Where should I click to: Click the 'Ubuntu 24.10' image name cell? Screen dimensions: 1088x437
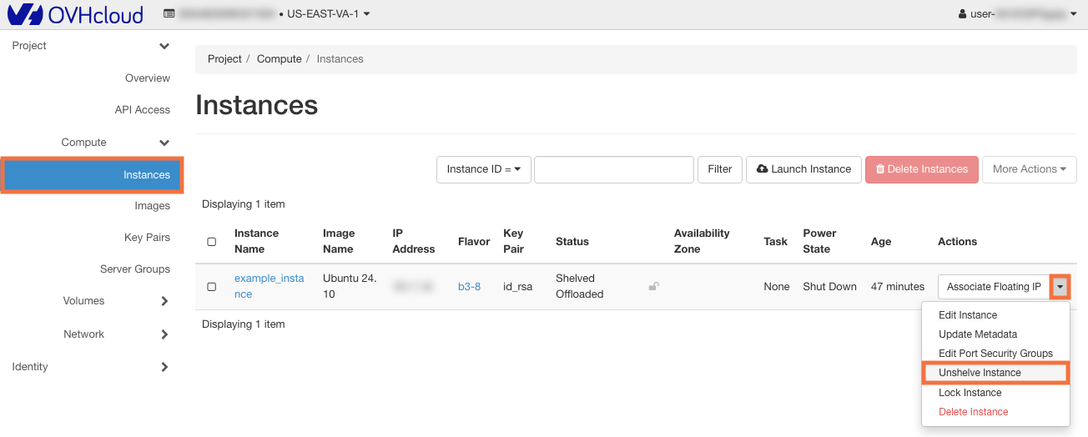click(x=350, y=286)
